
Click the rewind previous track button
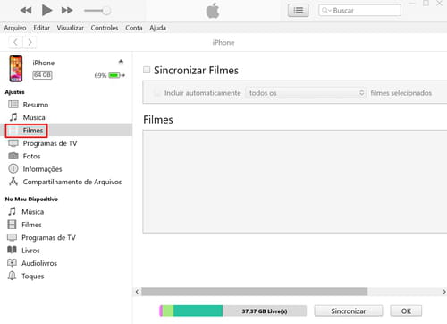click(x=26, y=11)
